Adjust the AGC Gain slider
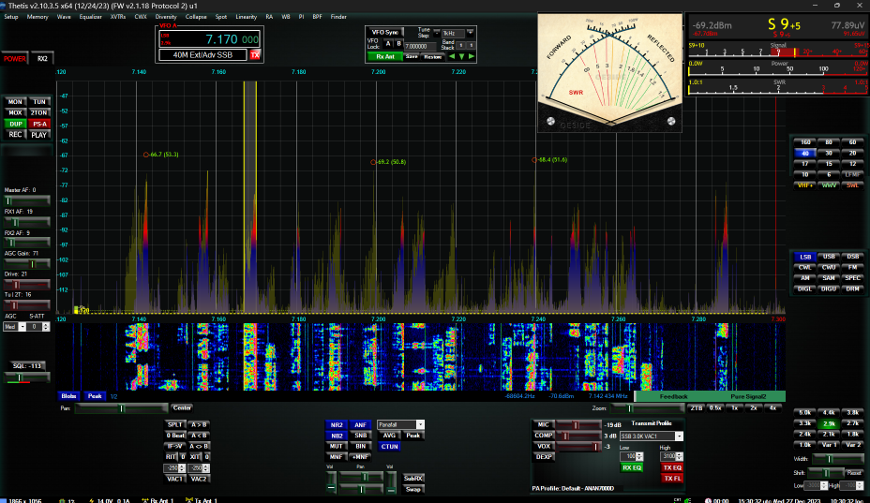Viewport: 870px width, 503px height. (26, 263)
